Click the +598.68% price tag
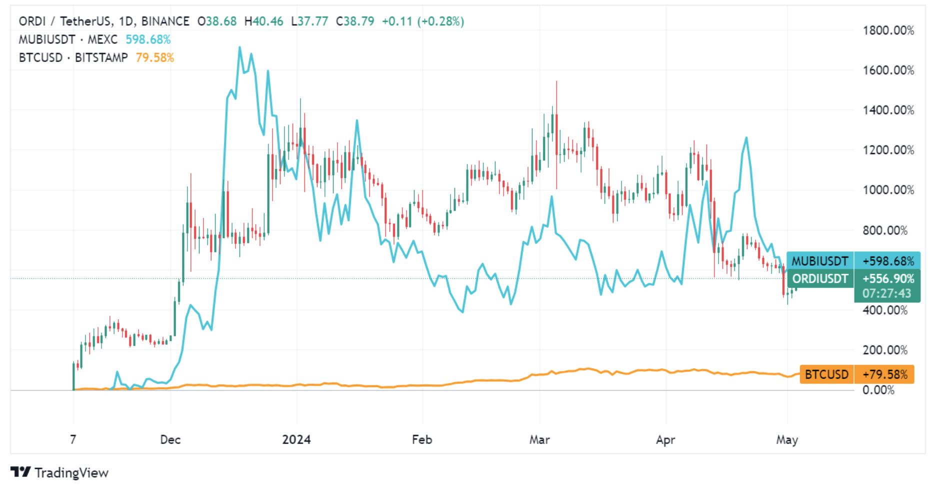This screenshot has width=936, height=492. [887, 261]
